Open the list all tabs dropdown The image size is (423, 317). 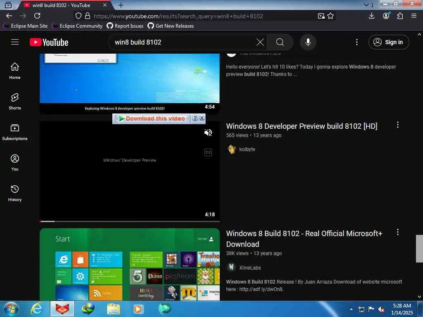(x=366, y=5)
